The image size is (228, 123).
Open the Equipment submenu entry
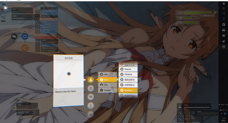point(107,90)
